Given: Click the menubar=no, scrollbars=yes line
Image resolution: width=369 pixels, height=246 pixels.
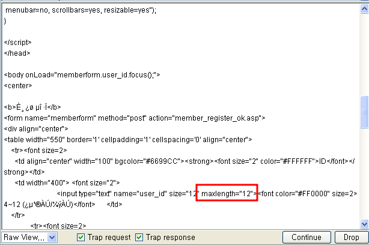Looking at the screenshot, I should 81,10.
